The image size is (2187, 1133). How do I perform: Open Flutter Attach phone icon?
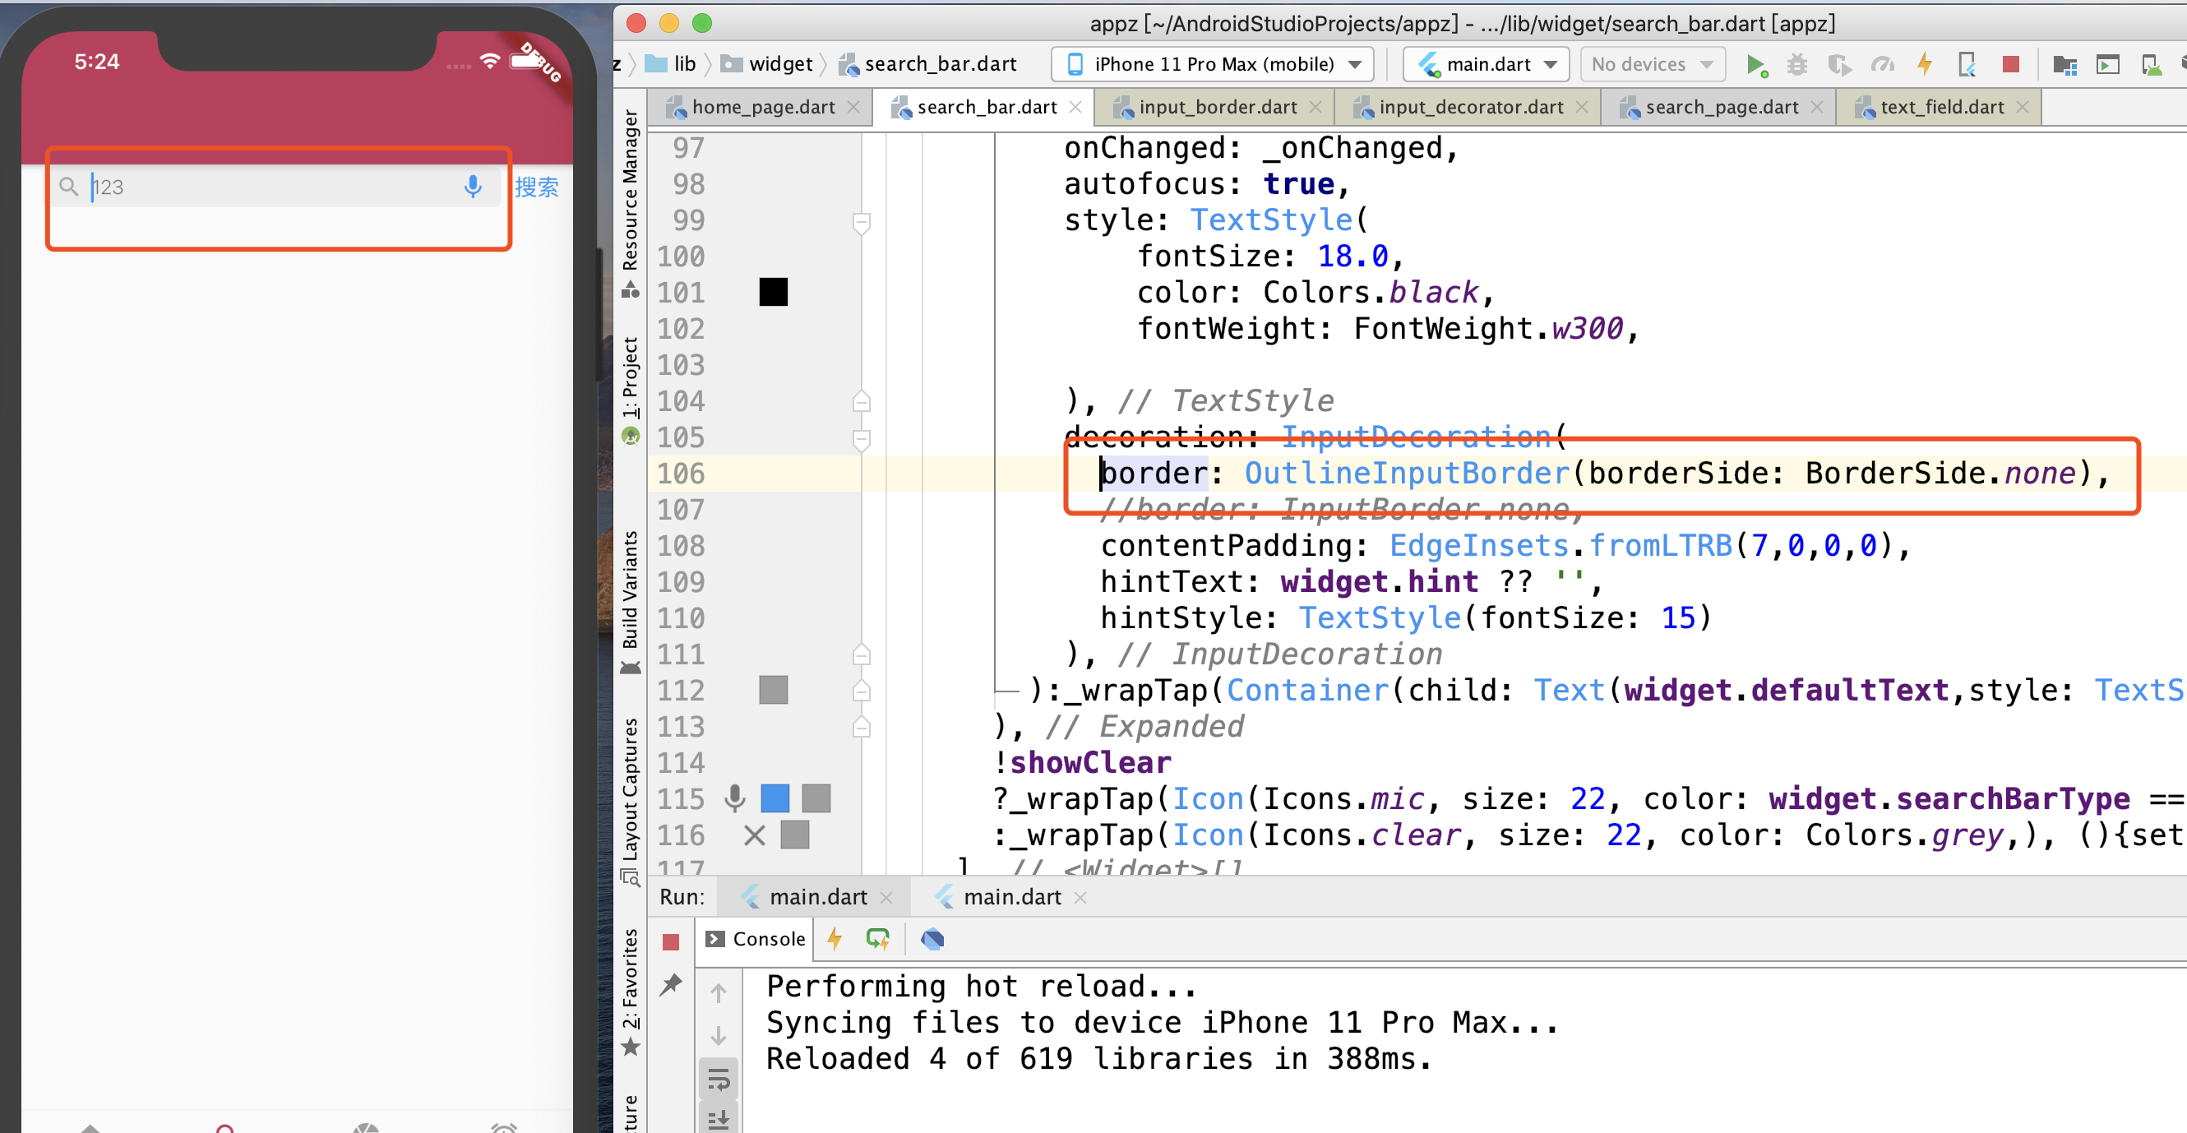(x=1967, y=65)
